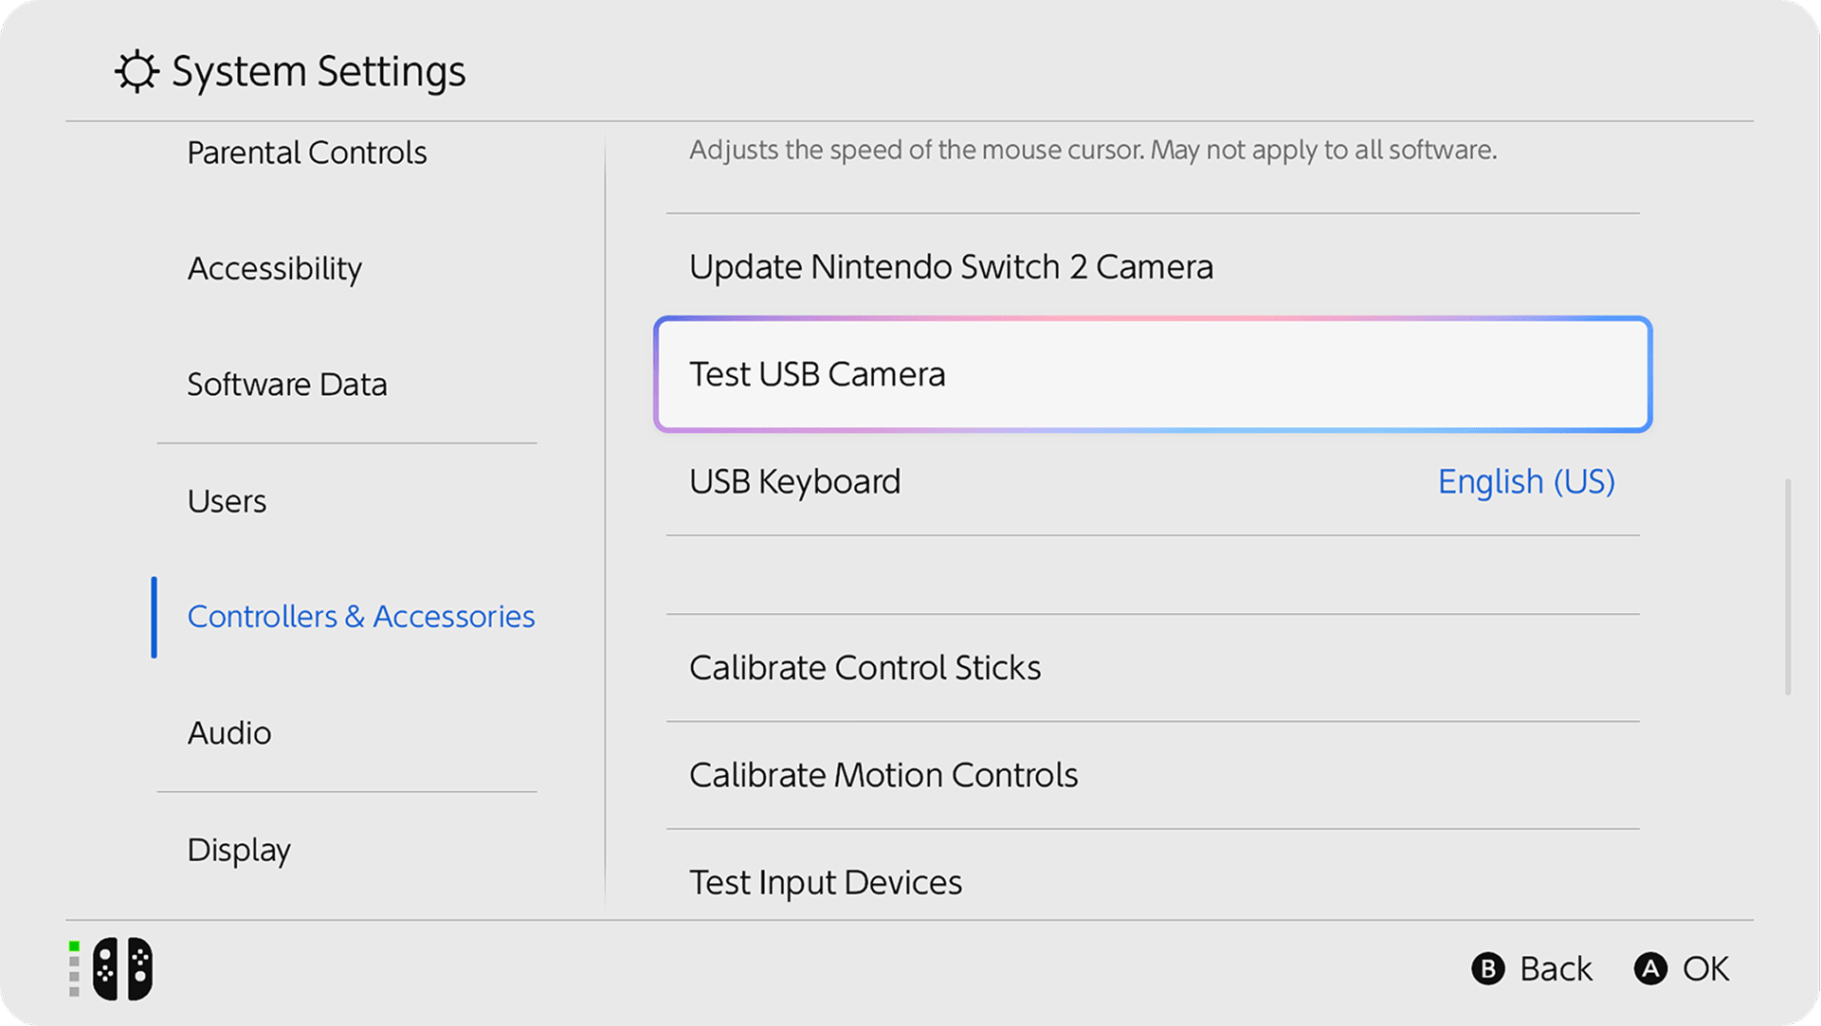This screenshot has width=1821, height=1026.
Task: Click the green battery level indicator
Action: [74, 946]
